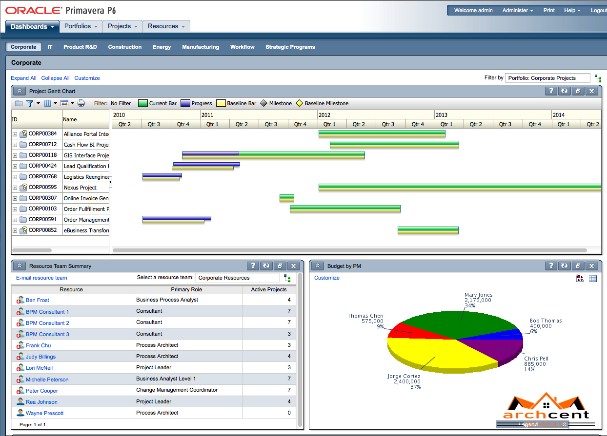Refresh the Project Gantt Chart portlet
Screen dimensions: 607x436
pos(565,91)
